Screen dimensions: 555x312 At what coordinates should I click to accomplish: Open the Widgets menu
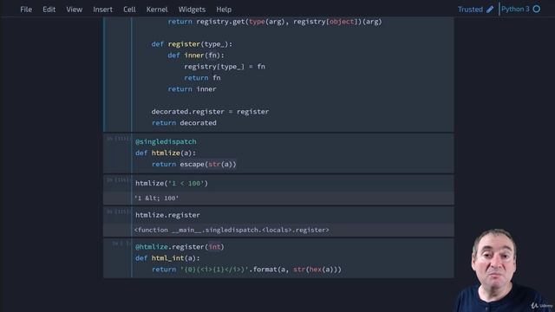pos(192,10)
